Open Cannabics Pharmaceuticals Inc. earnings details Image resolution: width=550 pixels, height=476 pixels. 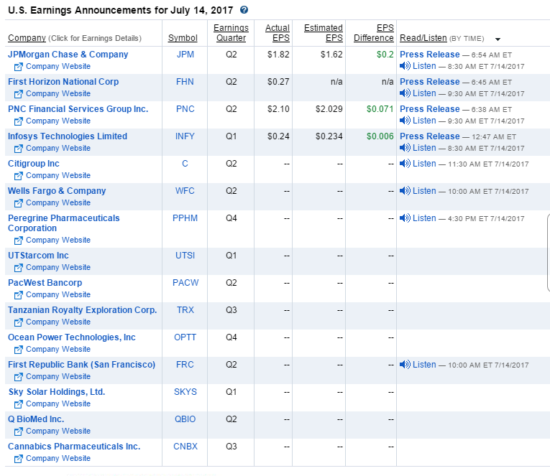tap(74, 447)
